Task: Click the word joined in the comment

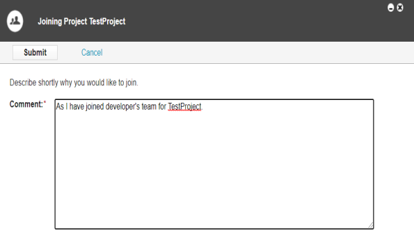Action: point(95,107)
